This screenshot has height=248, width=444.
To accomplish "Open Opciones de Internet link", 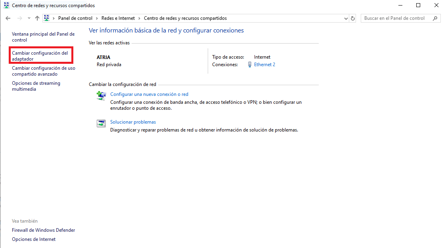I will click(34, 239).
